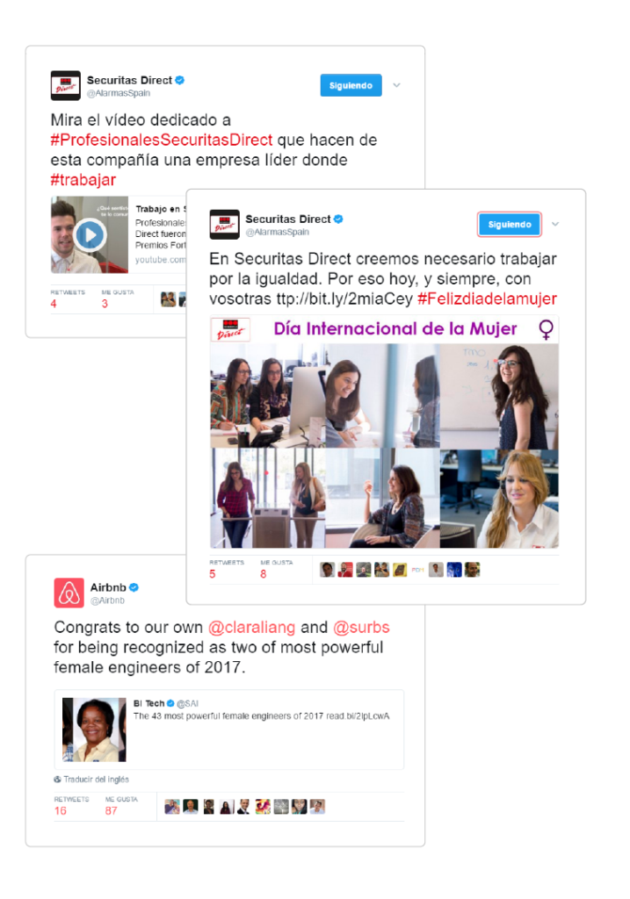View the 87 Me Gusta count on Airbnb tweet

(112, 810)
